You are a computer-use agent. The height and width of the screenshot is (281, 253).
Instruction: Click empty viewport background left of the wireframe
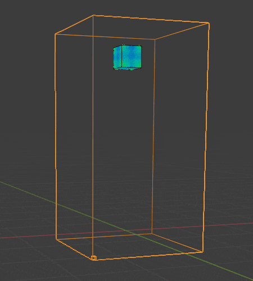(26, 94)
